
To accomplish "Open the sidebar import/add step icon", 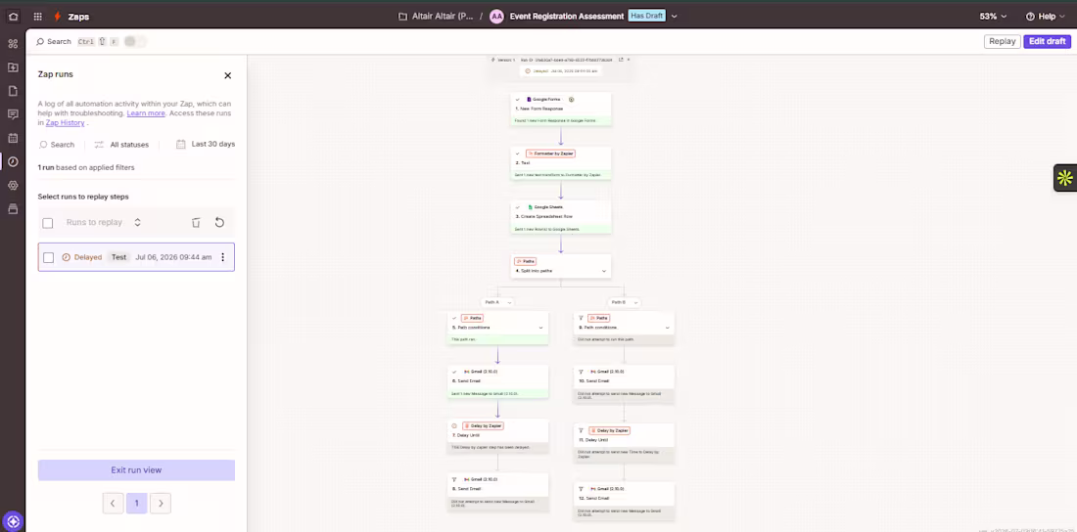I will [x=13, y=67].
